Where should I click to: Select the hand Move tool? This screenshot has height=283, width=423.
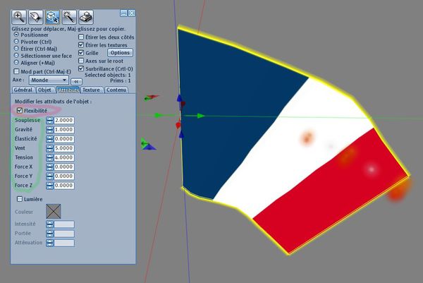(36, 17)
